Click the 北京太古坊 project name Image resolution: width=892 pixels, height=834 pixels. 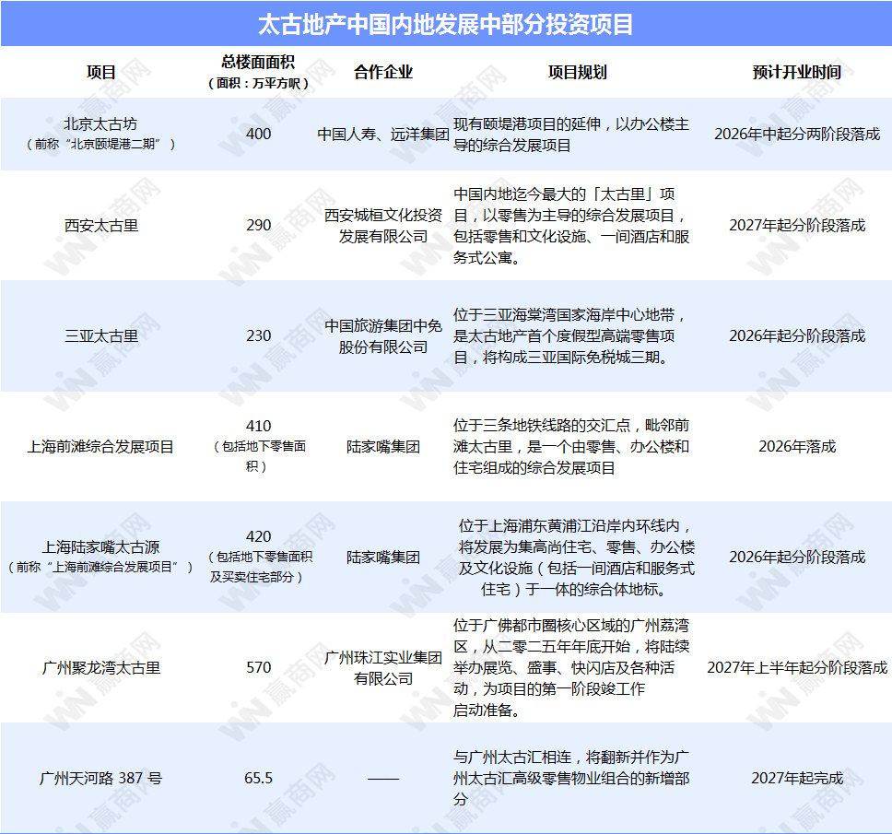pos(102,124)
